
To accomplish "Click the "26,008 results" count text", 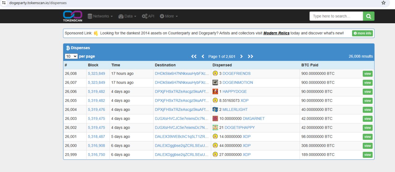I will click(361, 56).
